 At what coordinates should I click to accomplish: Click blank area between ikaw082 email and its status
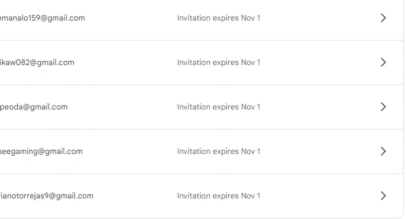pyautogui.click(x=126, y=62)
